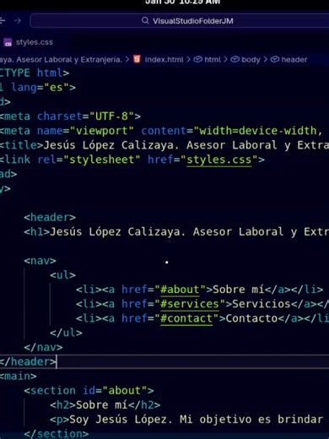
Task: Click the h2 'Sobre mí' heading line
Action: (105, 405)
